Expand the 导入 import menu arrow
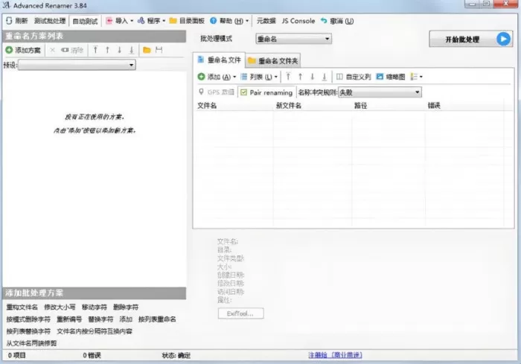Viewport: 521px width, 364px height. [x=132, y=21]
